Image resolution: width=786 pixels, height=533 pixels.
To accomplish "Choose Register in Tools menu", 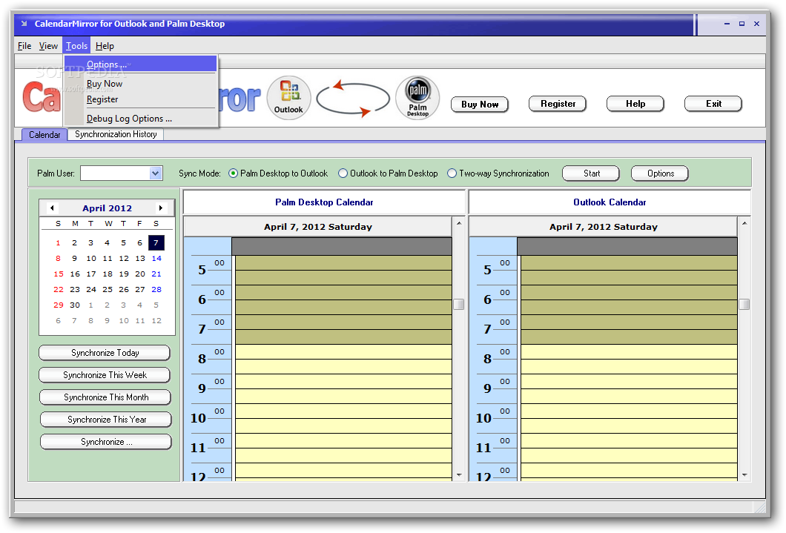I will point(140,99).
